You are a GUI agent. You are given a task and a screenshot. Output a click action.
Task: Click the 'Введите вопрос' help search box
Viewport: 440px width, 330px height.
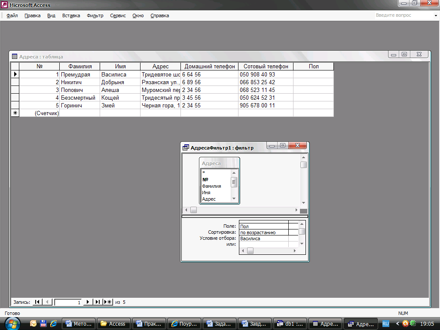coord(403,15)
